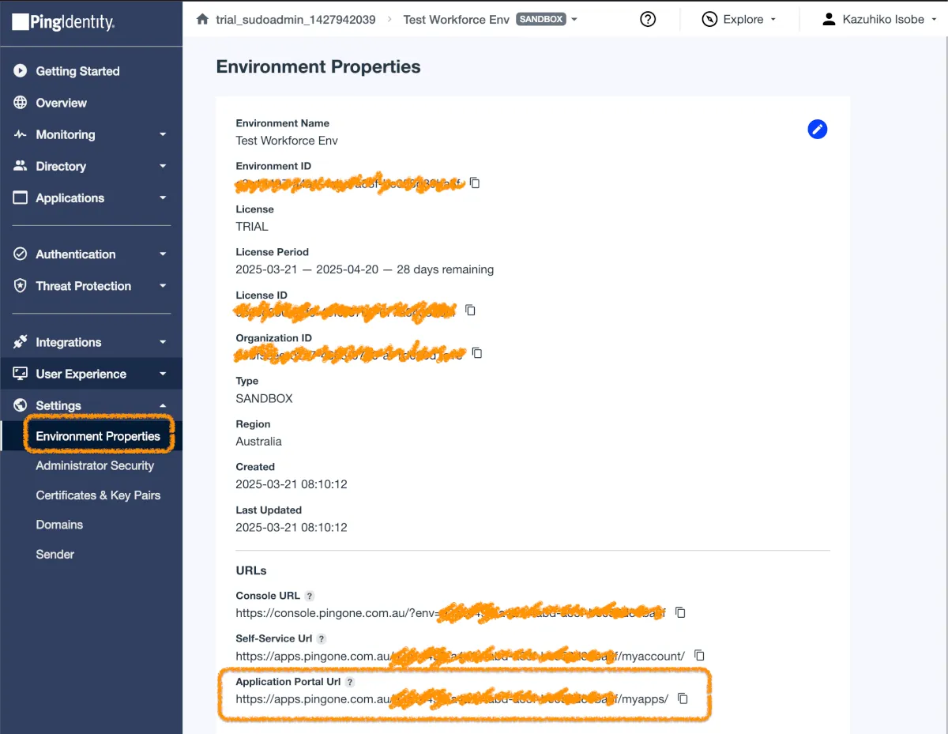This screenshot has width=948, height=734.
Task: Click the home icon in breadcrumb
Action: tap(202, 19)
